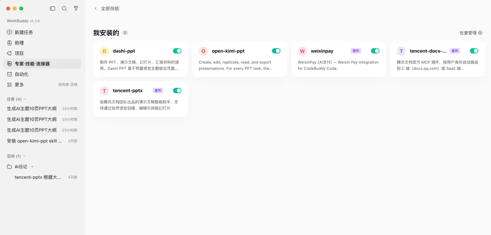The image size is (491, 235).
Task: Click the pink W avatar of weixinpay
Action: click(x=302, y=51)
